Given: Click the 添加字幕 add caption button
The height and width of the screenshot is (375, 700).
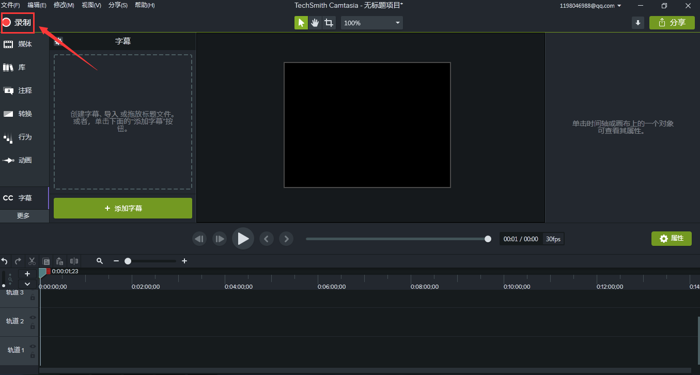Looking at the screenshot, I should (123, 208).
